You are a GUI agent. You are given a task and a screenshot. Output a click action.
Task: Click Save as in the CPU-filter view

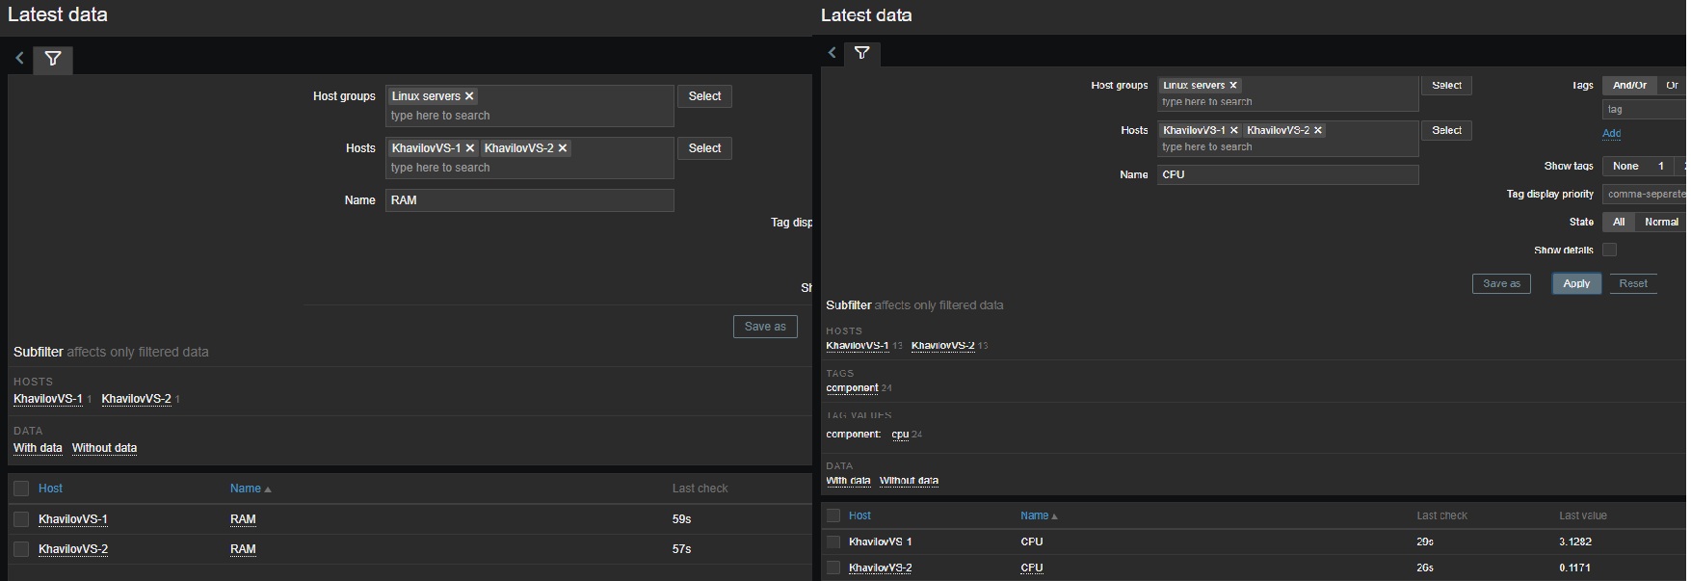coord(1501,283)
